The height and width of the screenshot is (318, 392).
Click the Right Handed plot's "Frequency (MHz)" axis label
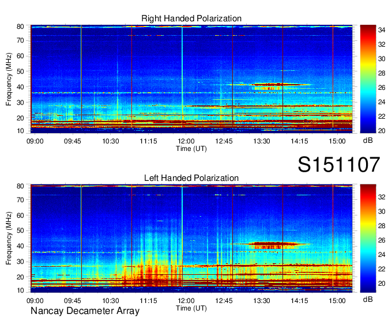point(9,79)
